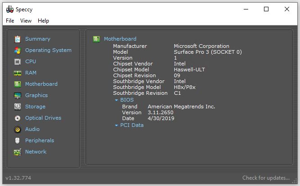Image resolution: width=300 pixels, height=186 pixels.
Task: Click the Chipset Vendor label
Action: coord(133,64)
